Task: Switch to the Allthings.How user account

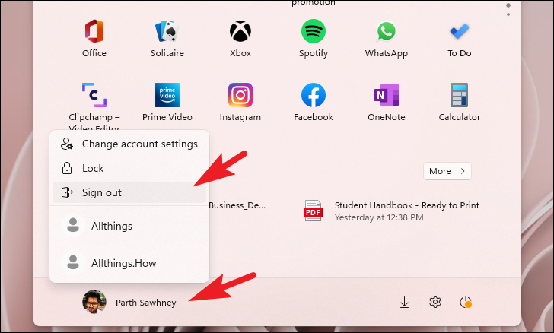Action: click(129, 263)
